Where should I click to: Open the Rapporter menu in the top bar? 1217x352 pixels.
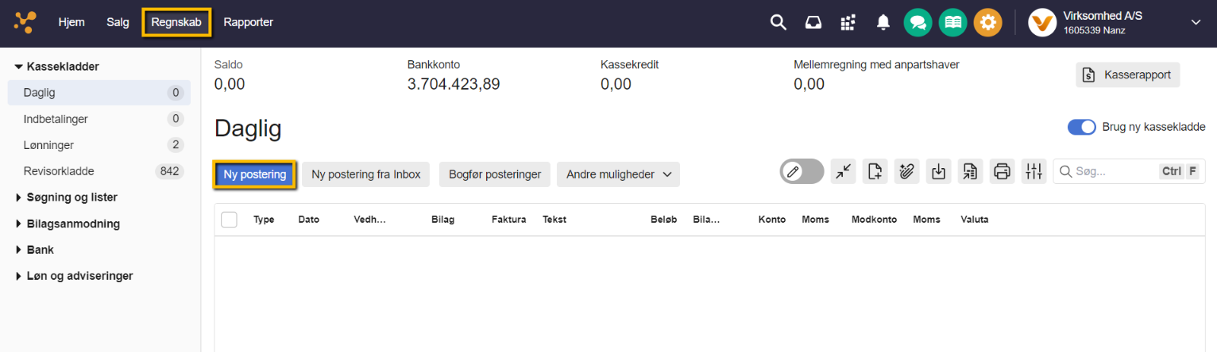(248, 22)
